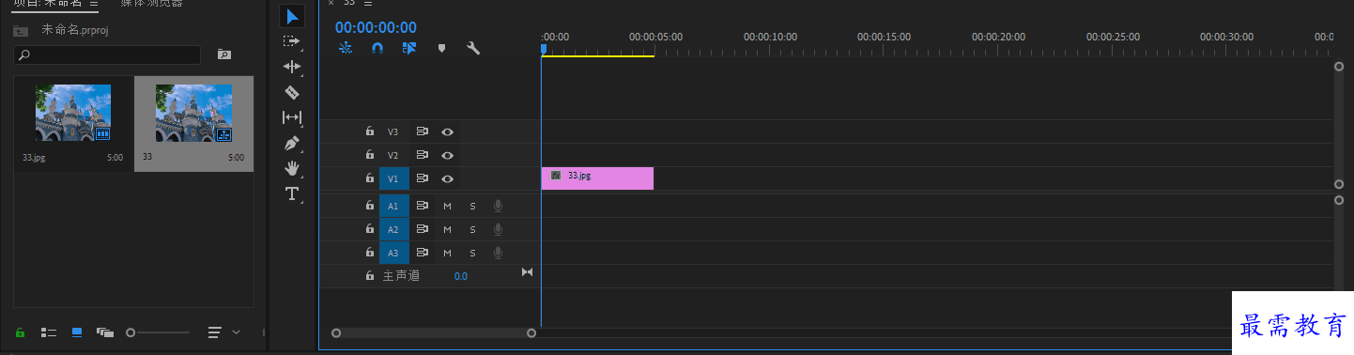Switch project panel to freeform view

[104, 332]
